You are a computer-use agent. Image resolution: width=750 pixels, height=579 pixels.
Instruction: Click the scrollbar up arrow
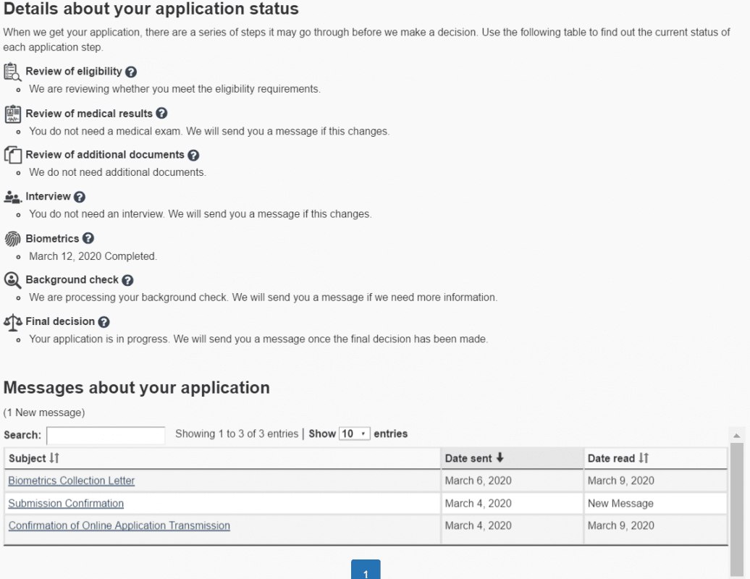[737, 436]
